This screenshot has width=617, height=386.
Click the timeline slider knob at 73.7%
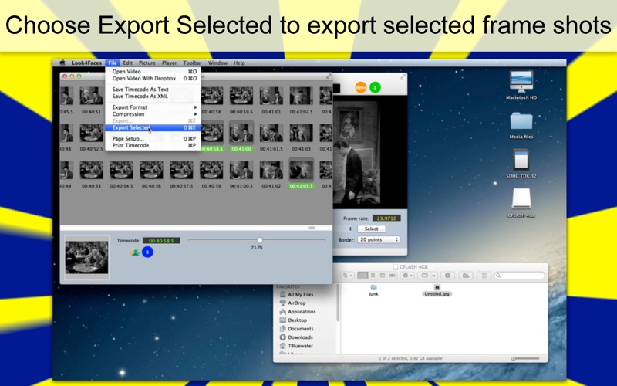point(260,240)
